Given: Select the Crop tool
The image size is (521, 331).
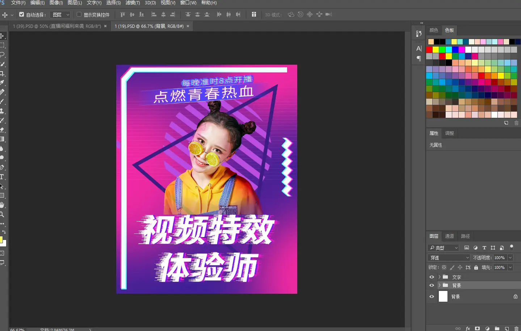Looking at the screenshot, I should pos(2,73).
